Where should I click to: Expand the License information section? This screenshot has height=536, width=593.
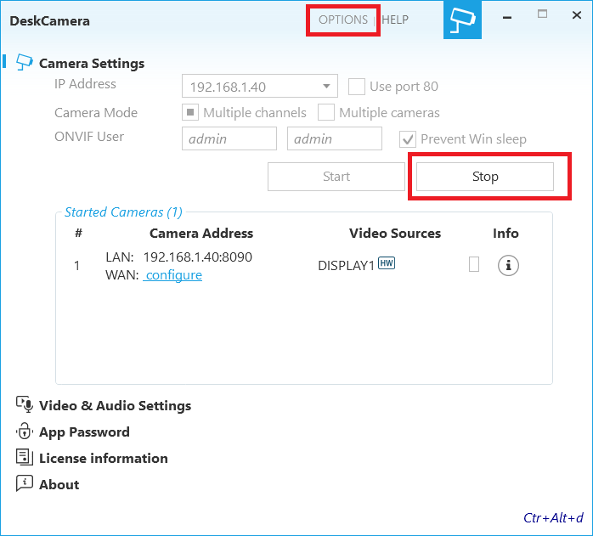(103, 459)
